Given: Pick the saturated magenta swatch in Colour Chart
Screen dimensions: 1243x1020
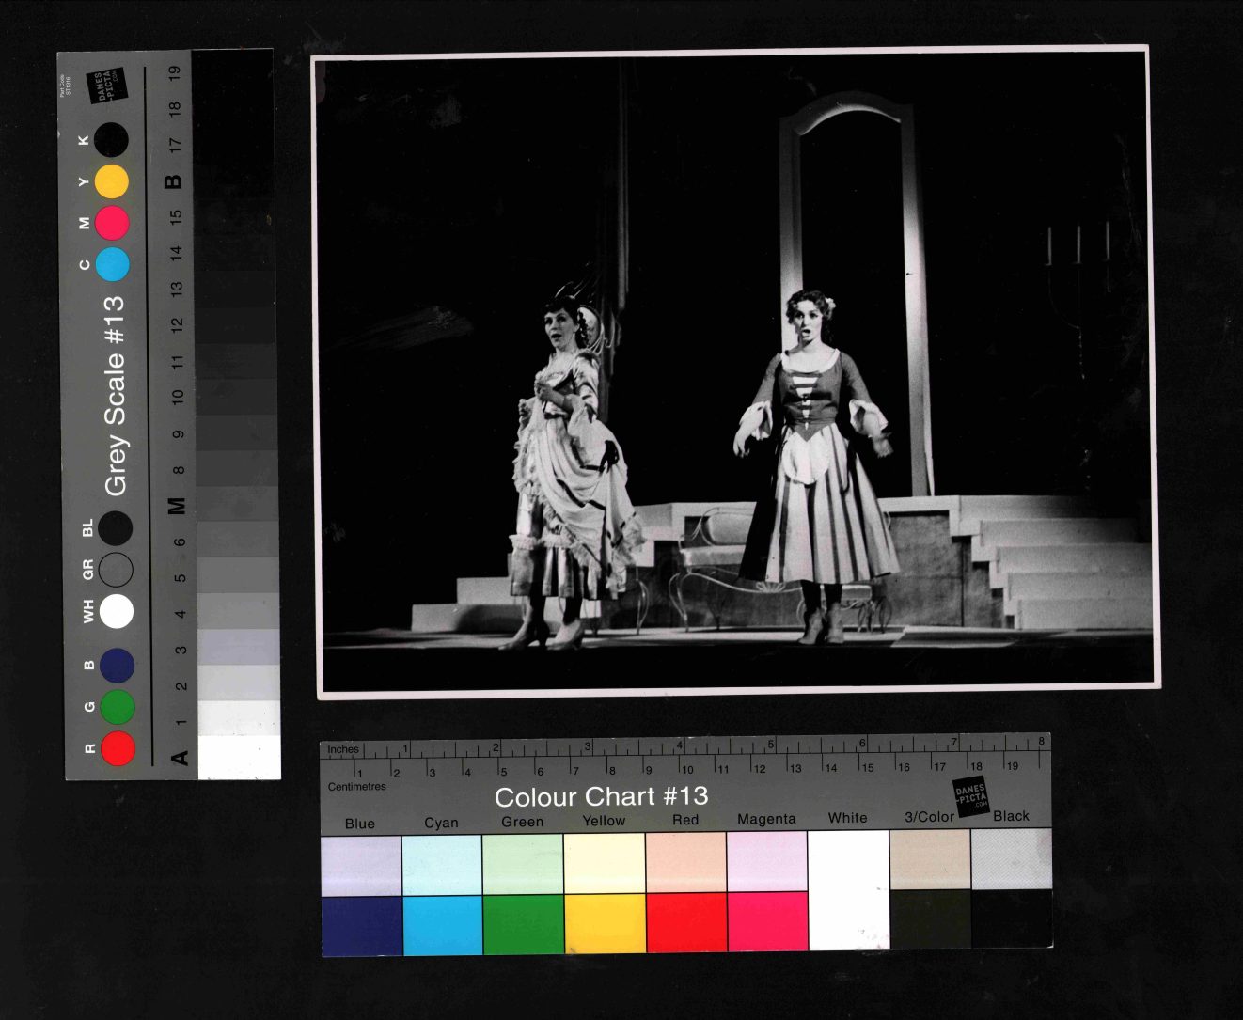Looking at the screenshot, I should (767, 921).
